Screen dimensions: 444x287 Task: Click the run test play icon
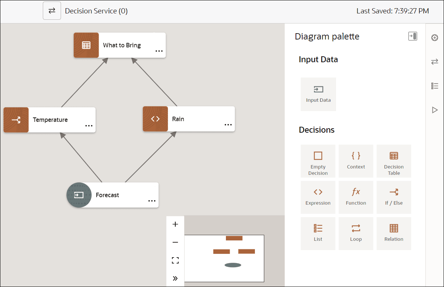point(434,110)
